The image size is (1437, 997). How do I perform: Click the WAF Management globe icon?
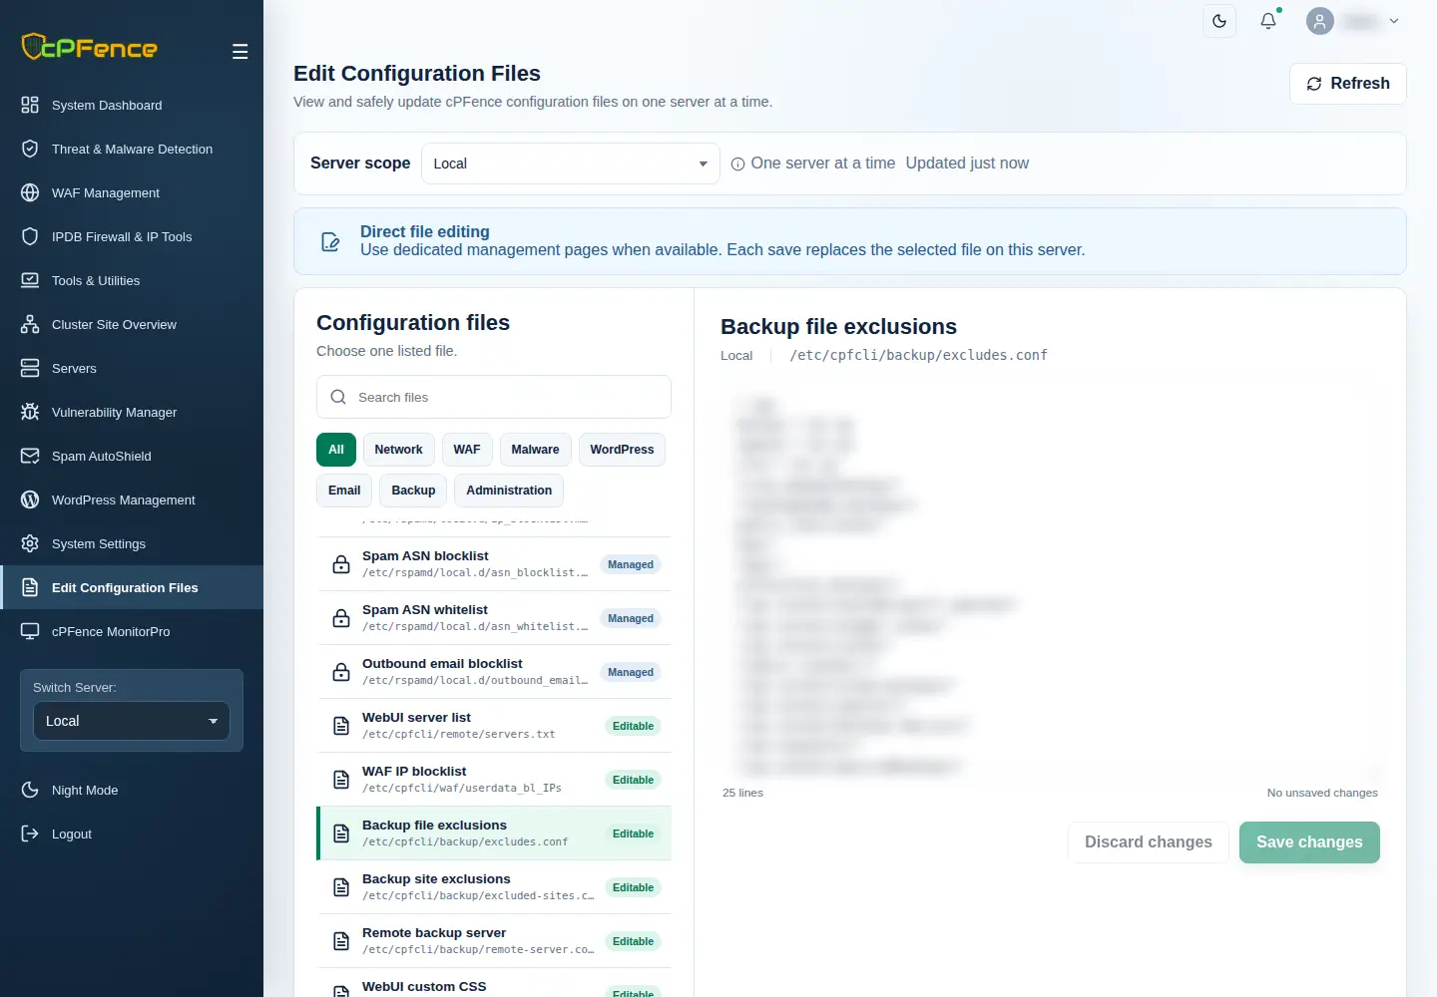pos(30,192)
